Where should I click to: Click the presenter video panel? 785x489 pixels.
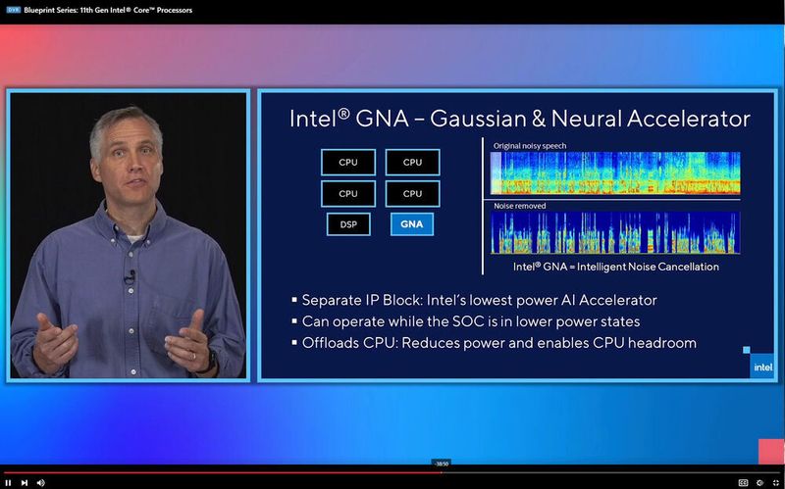[x=129, y=235]
